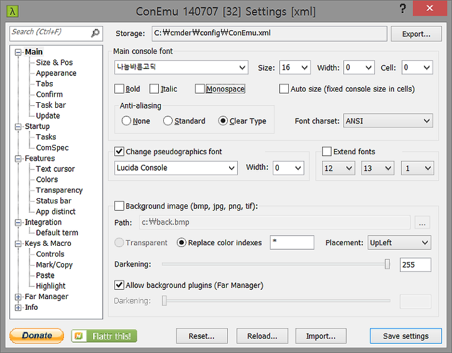Image resolution: width=452 pixels, height=353 pixels.
Task: Collapse the Keys & Macro node
Action: point(18,244)
